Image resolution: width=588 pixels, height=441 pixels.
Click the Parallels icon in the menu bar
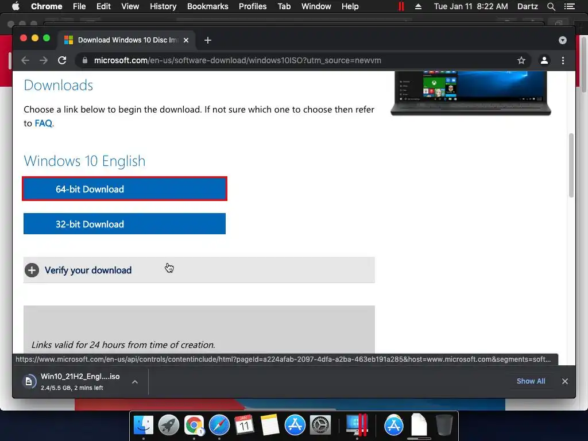pyautogui.click(x=401, y=6)
